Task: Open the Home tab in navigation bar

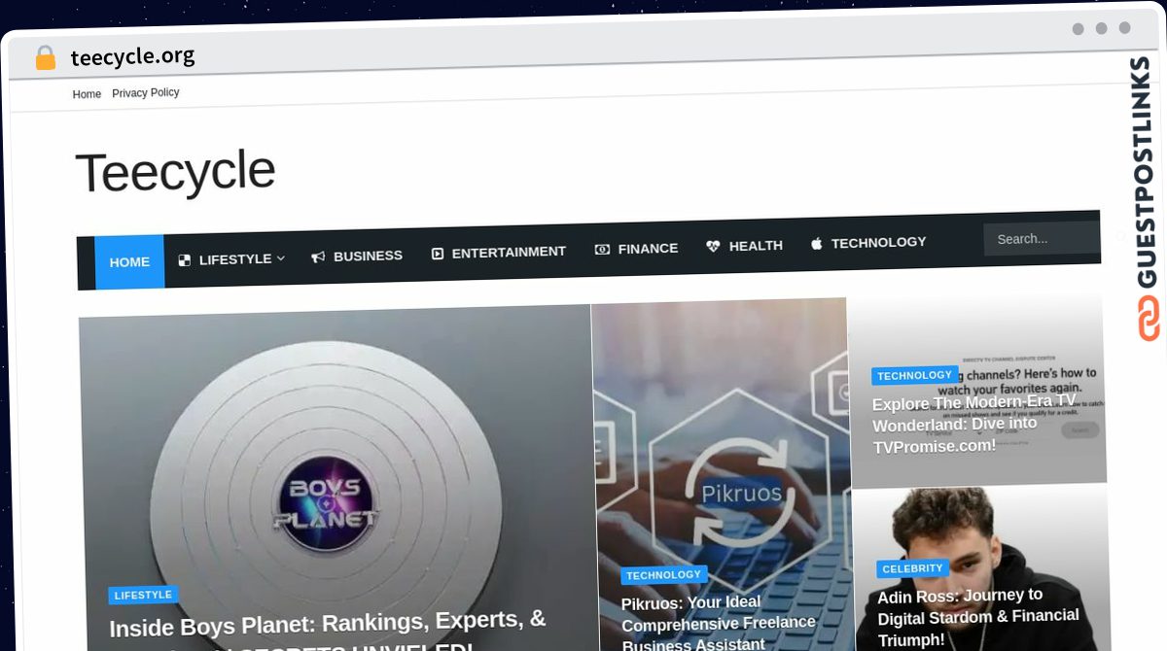Action: click(129, 262)
